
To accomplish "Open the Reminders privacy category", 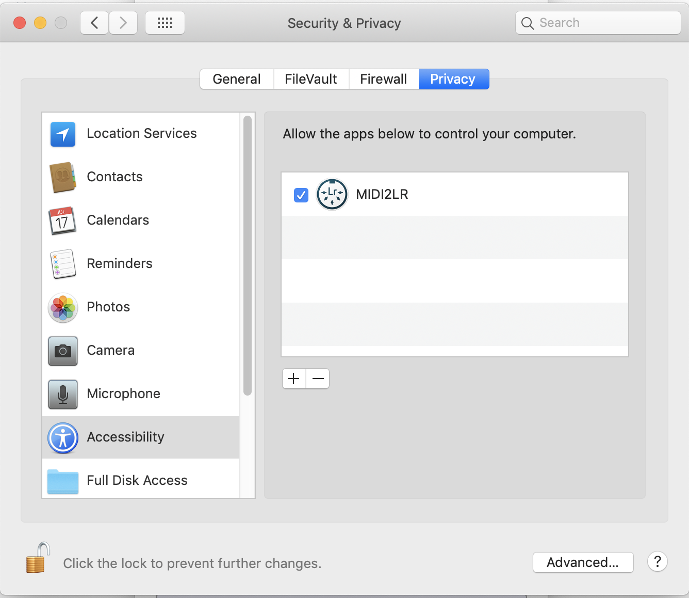I will (119, 263).
